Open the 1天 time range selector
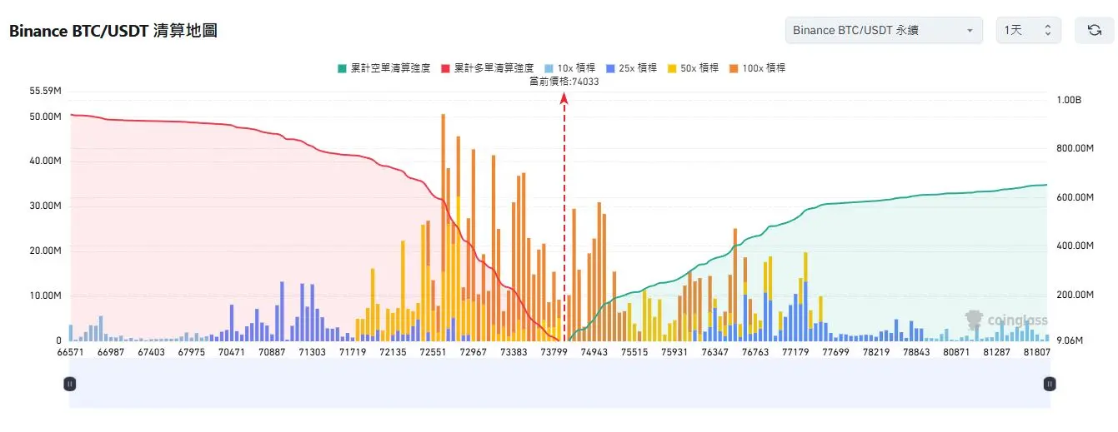The image size is (1118, 432). (x=1028, y=30)
